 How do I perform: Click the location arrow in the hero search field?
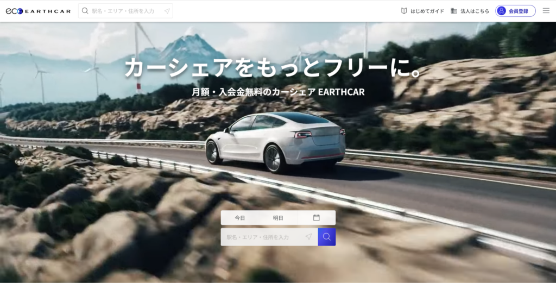coord(308,237)
